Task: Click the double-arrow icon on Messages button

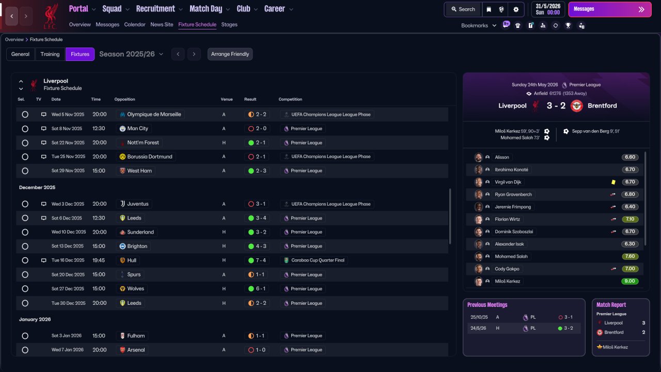Action: (641, 9)
